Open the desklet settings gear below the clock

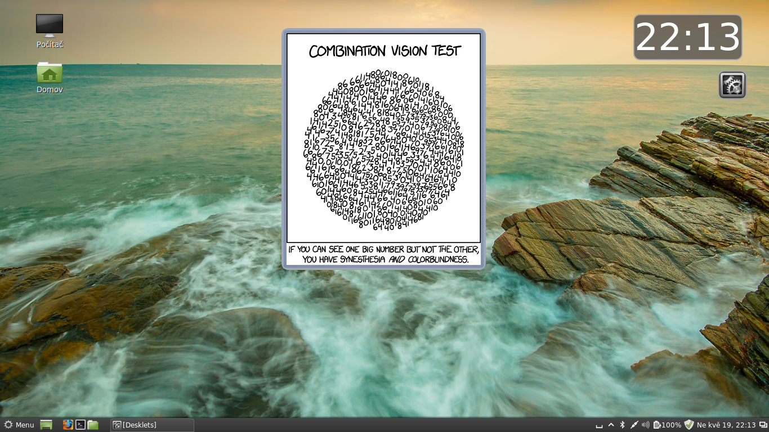[732, 84]
